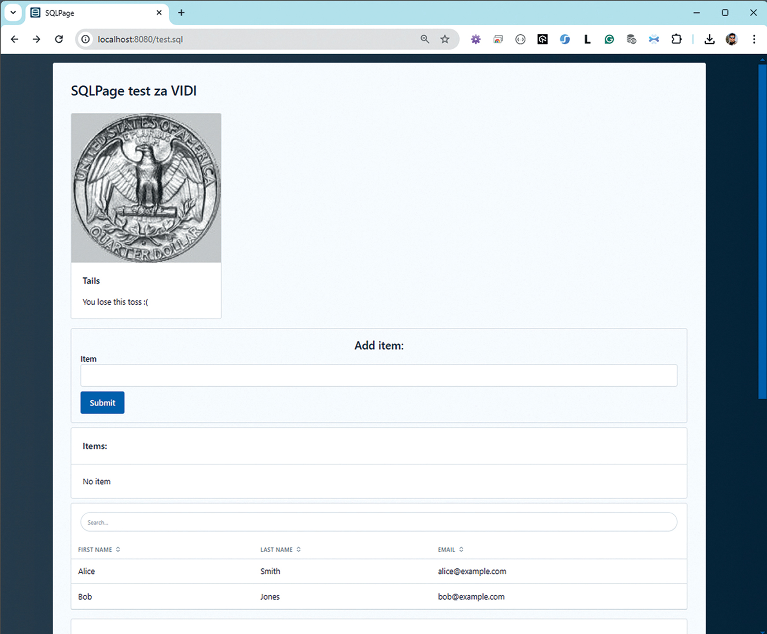Open the purple gear extension icon
The height and width of the screenshot is (634, 767).
coord(476,39)
